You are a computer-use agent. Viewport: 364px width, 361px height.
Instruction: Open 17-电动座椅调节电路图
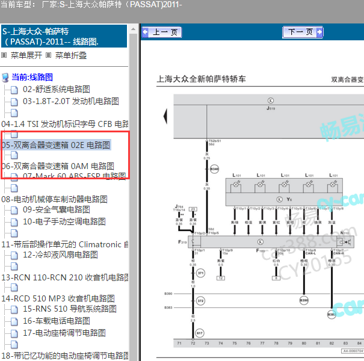64,333
